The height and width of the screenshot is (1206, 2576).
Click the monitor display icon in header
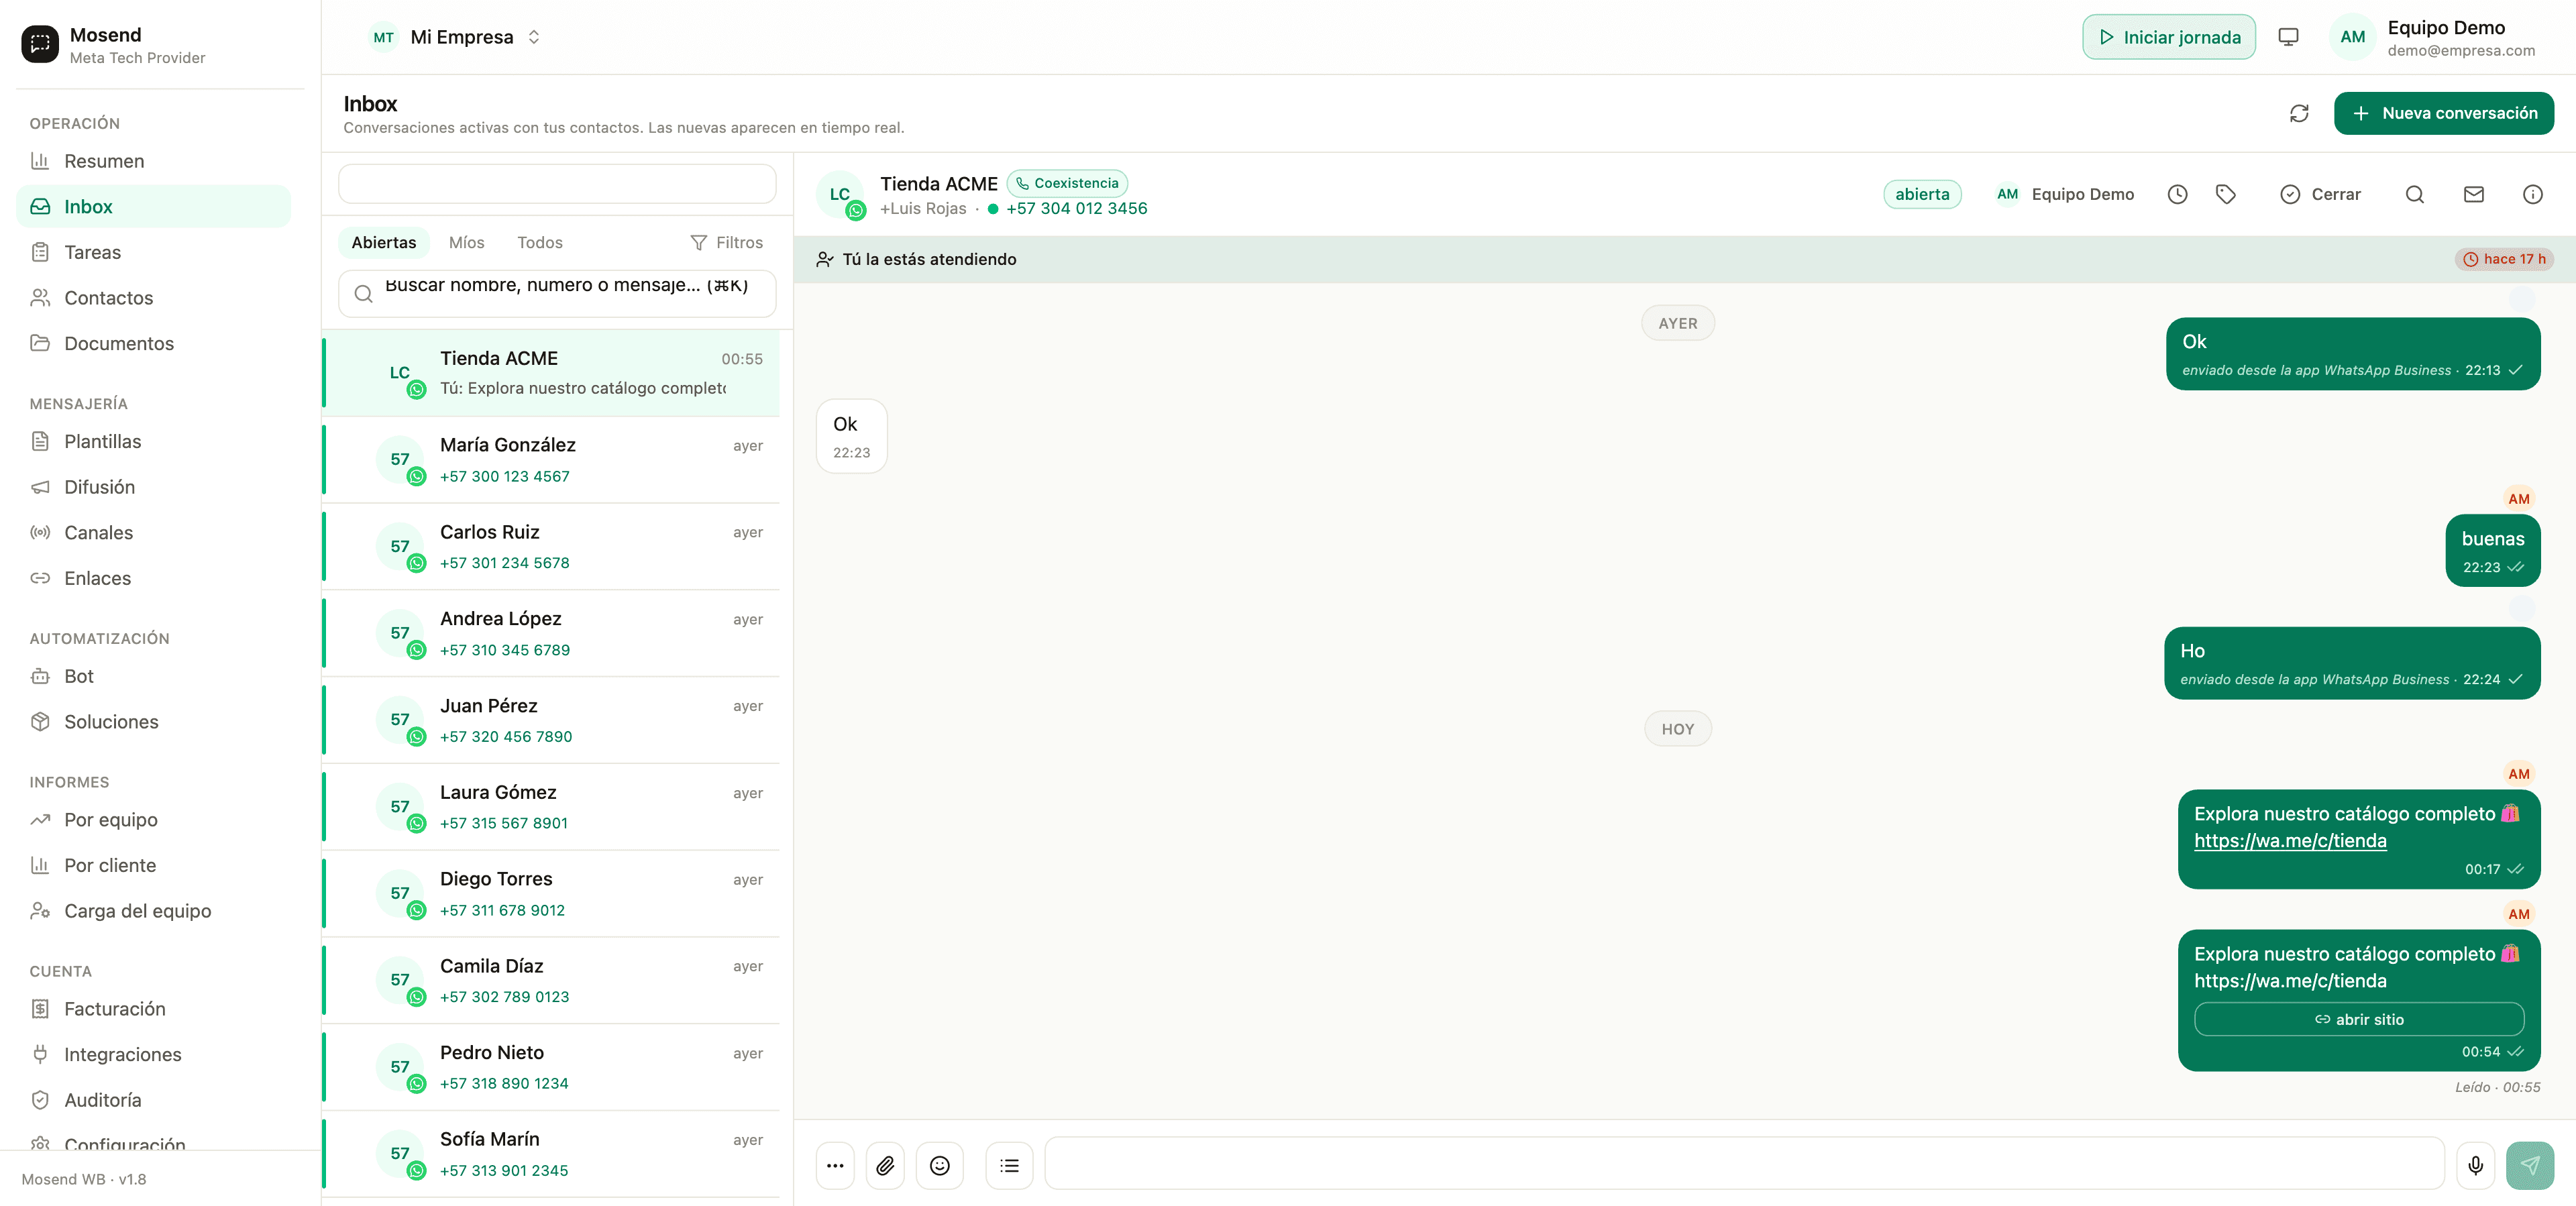click(x=2288, y=37)
